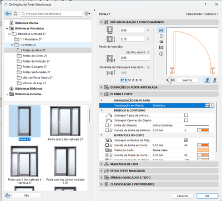Expand the Marcador de Cota panel
This screenshot has width=222, height=201.
tap(101, 164)
